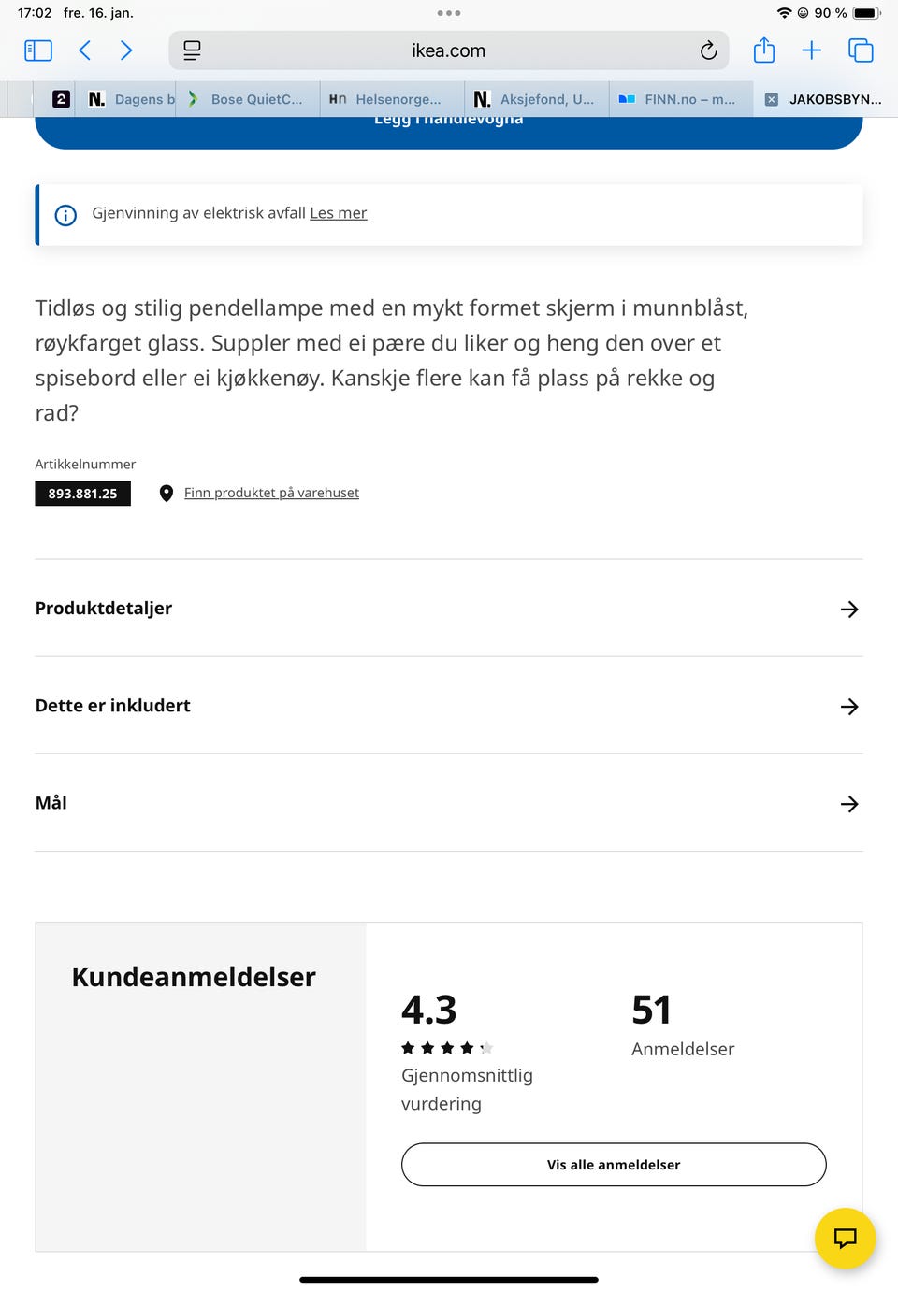Reload the ikea.com page
This screenshot has height=1291, width=898.
709,50
